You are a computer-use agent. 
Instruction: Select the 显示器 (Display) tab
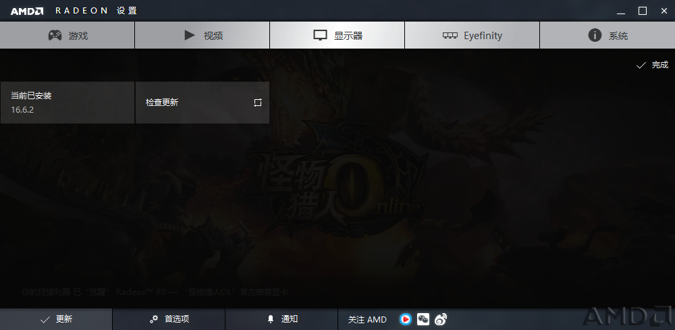coord(337,35)
